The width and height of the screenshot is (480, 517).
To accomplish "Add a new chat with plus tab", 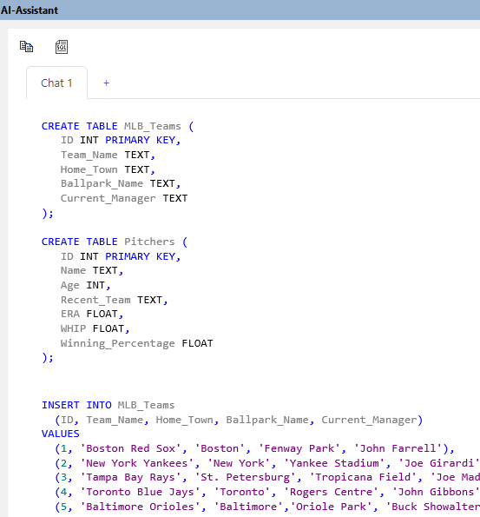I will [106, 83].
